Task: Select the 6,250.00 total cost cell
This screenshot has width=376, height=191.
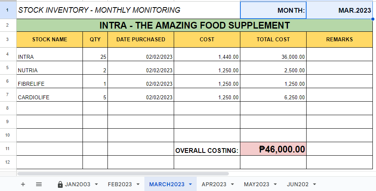Action: pos(273,95)
